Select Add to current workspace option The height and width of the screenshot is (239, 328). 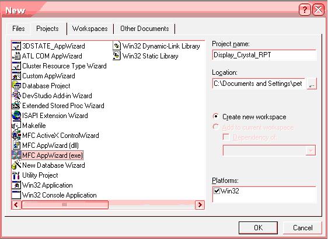[x=216, y=127]
